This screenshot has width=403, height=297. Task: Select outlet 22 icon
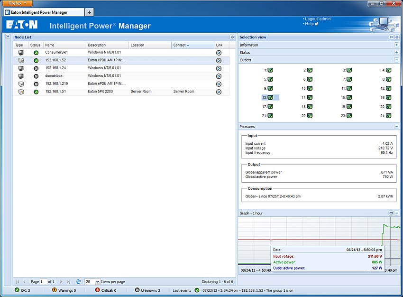click(x=310, y=116)
